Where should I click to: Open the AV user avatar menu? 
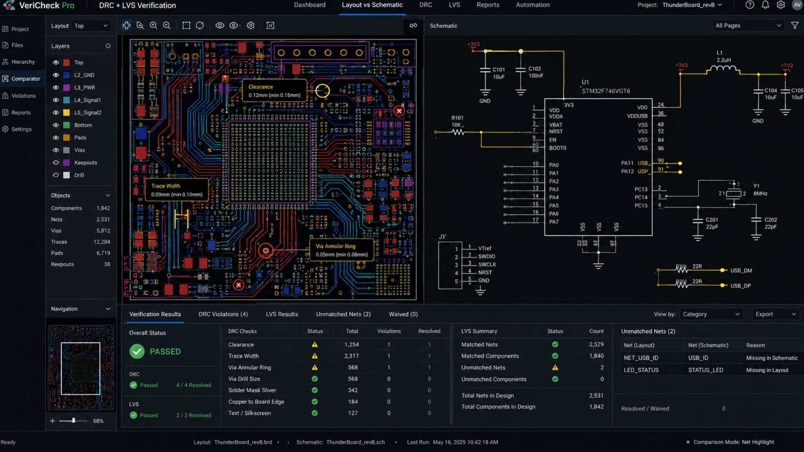(x=797, y=5)
